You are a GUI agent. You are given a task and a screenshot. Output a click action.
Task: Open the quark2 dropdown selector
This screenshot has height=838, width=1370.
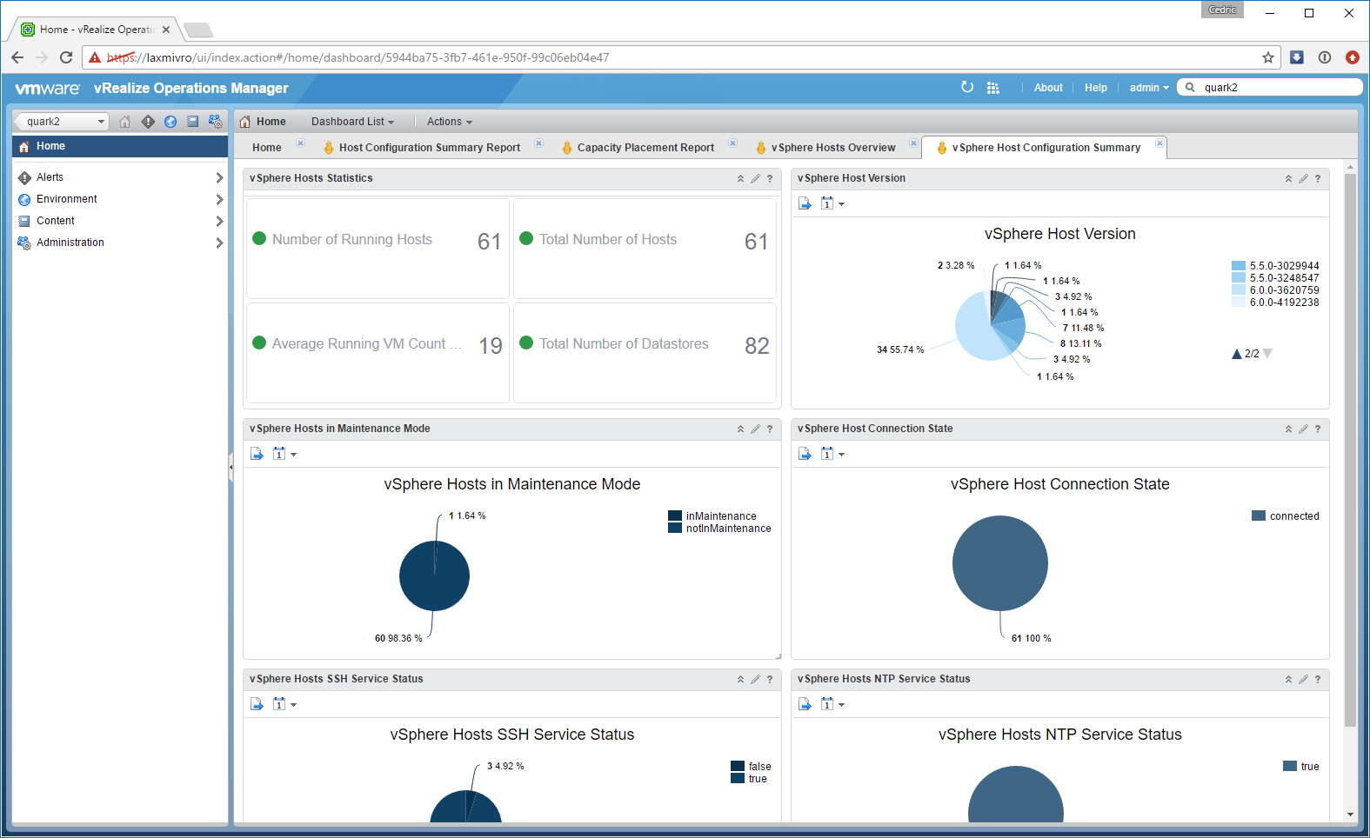pos(63,122)
